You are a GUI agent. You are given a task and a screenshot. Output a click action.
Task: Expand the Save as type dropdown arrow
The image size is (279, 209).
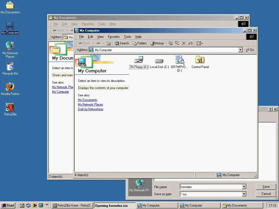(x=244, y=194)
